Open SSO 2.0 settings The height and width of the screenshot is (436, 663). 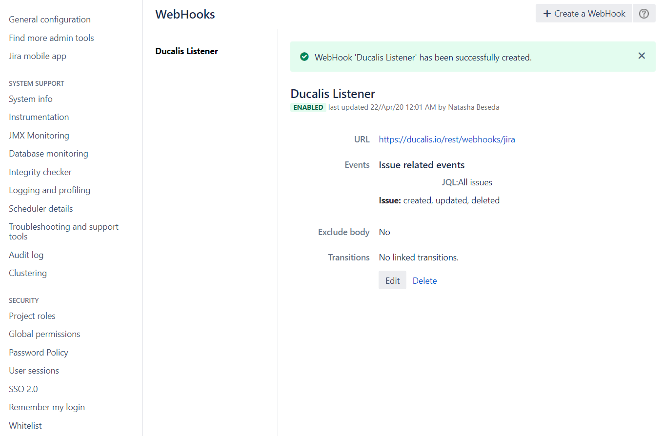tap(23, 389)
